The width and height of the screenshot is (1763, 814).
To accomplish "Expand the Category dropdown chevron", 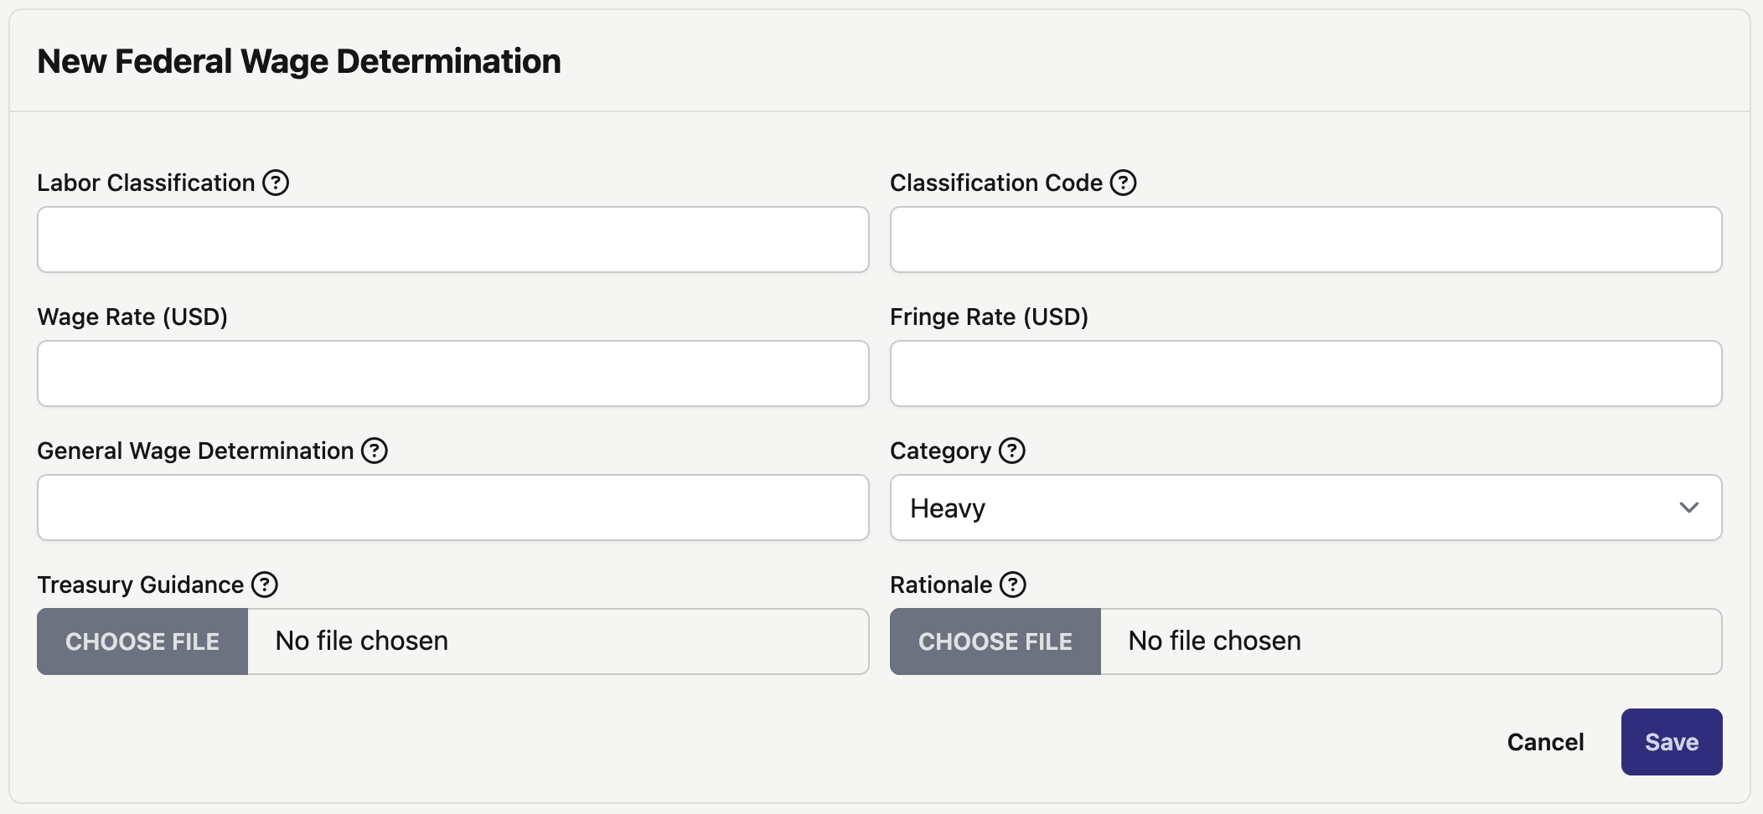I will (1689, 507).
